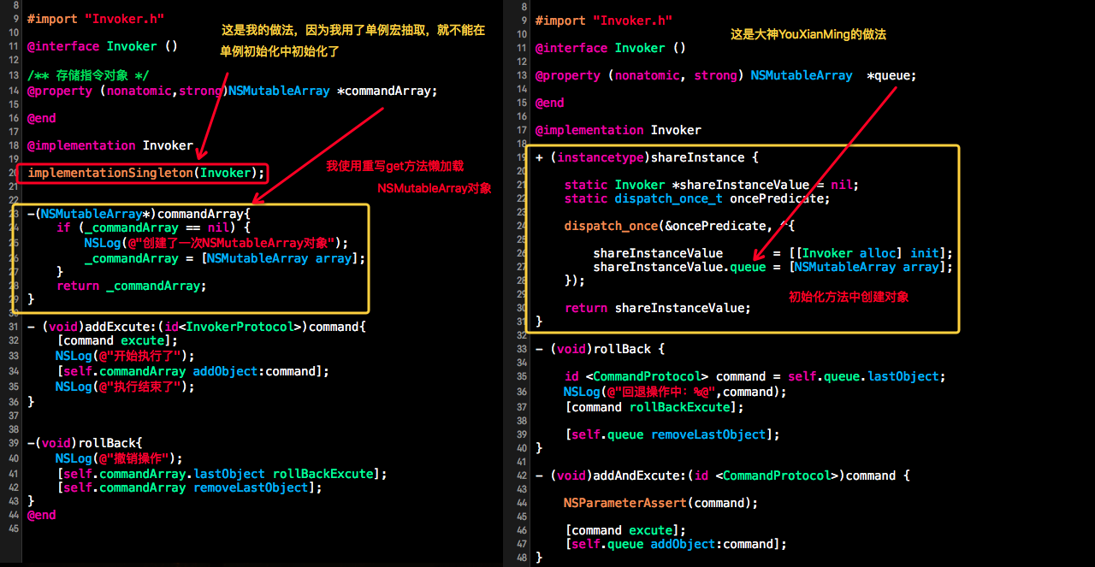Click line number 19 in right pane gutter

522,157
